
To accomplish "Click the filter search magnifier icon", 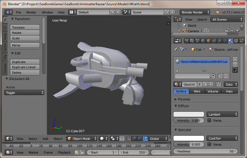I will pyautogui.click(x=213, y=76).
